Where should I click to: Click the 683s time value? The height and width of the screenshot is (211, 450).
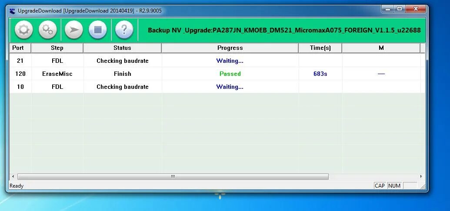click(x=320, y=74)
